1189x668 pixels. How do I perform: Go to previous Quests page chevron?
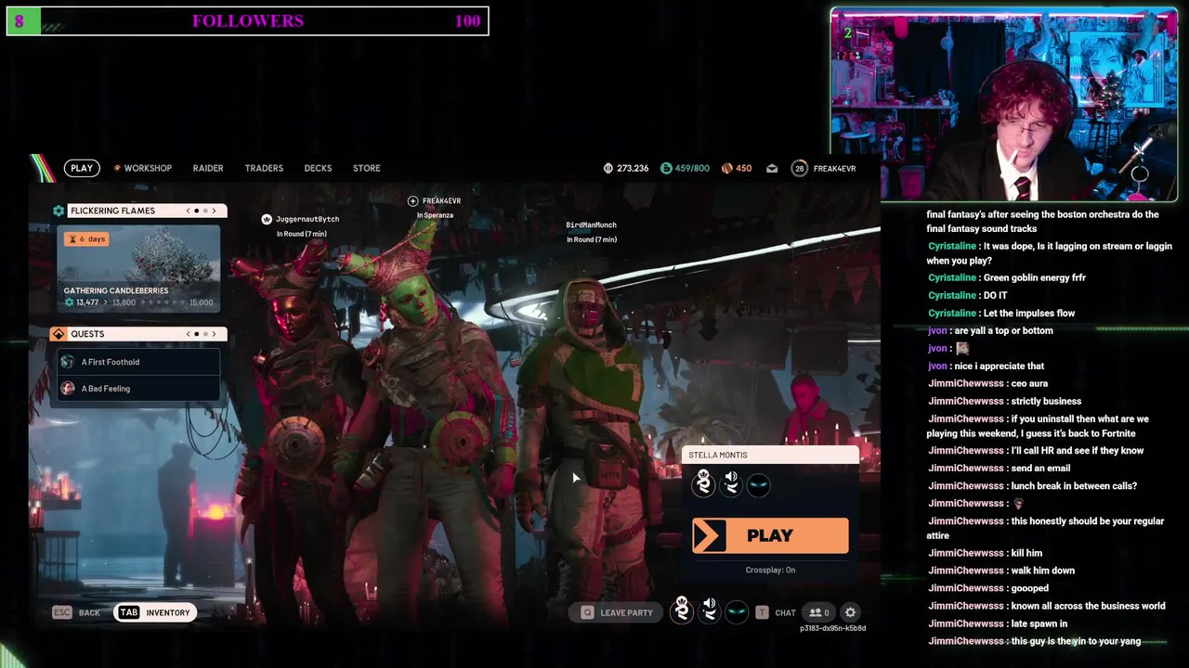188,334
